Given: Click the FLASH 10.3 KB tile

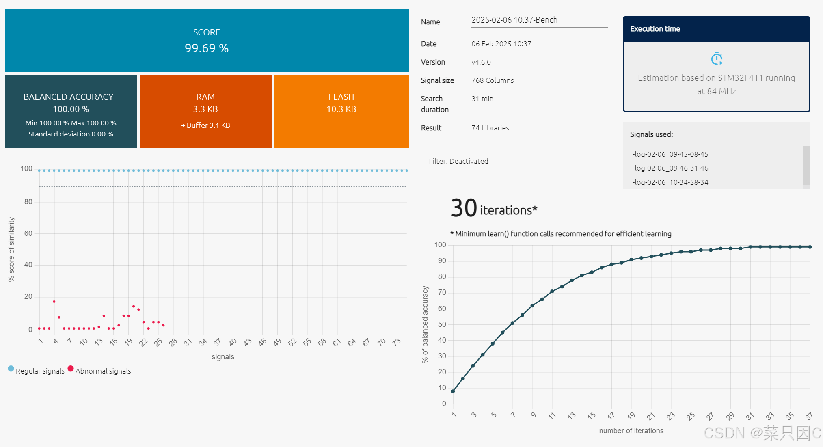Looking at the screenshot, I should click(341, 112).
